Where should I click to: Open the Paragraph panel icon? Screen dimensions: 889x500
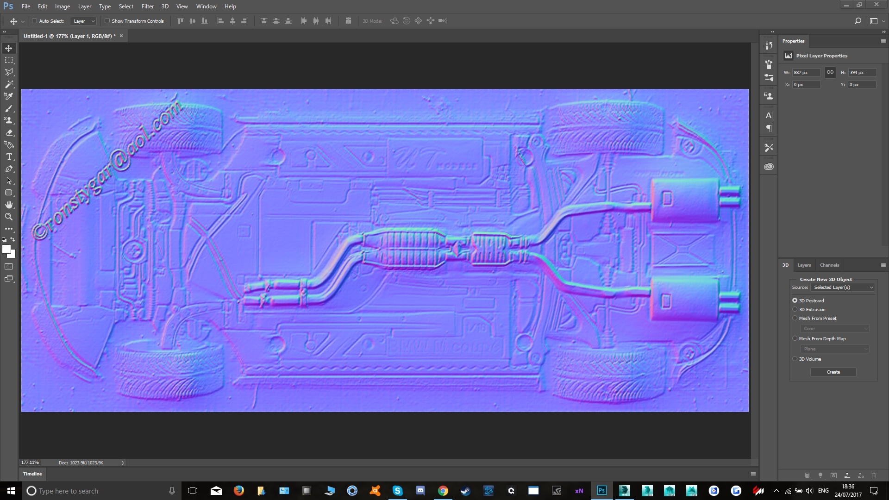point(769,128)
